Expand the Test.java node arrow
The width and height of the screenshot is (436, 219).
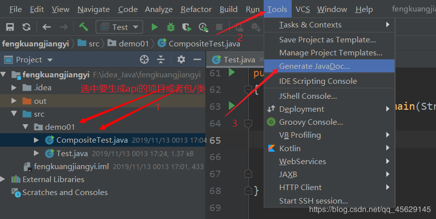(x=36, y=153)
